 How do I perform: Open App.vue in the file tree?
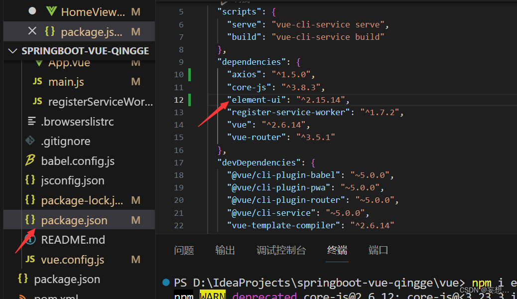(69, 63)
